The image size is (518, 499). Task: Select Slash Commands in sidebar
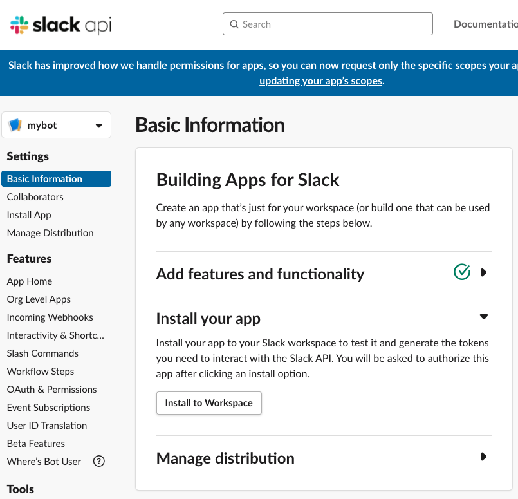coord(42,353)
